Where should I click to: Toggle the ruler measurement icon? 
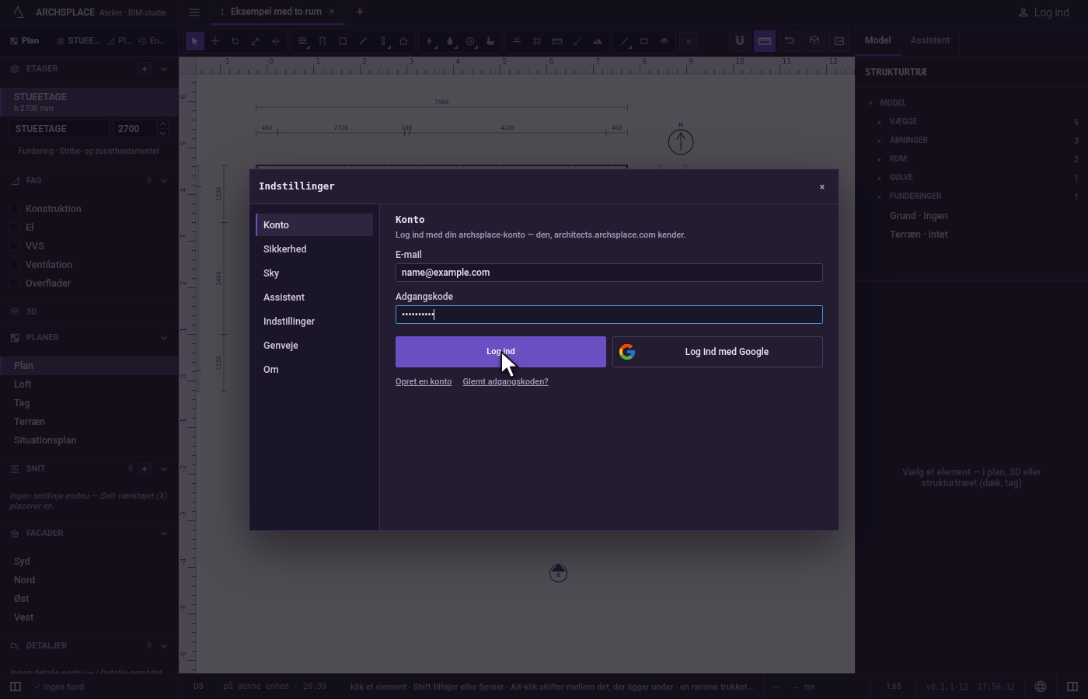pos(765,40)
